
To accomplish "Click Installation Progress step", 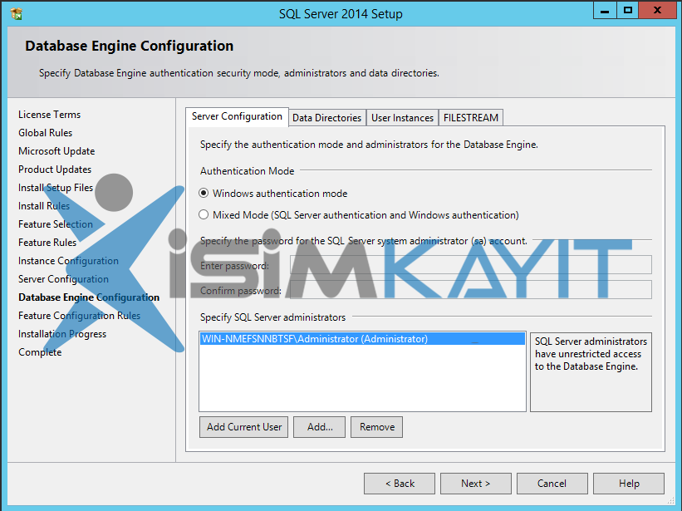I will pyautogui.click(x=62, y=333).
